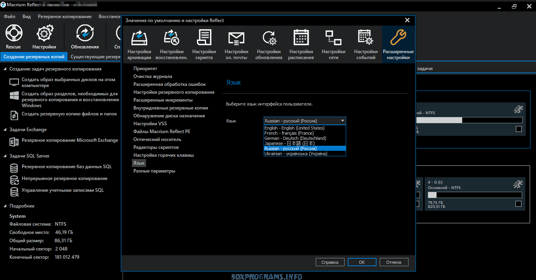The height and width of the screenshot is (280, 536).
Task: Select Внутридневные резервные копии item
Action: pos(171,108)
